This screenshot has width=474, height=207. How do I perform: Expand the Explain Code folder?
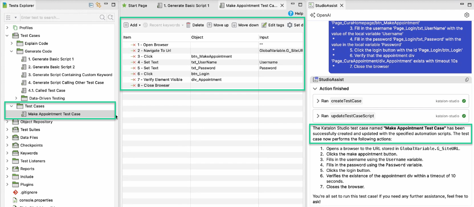click(12, 43)
